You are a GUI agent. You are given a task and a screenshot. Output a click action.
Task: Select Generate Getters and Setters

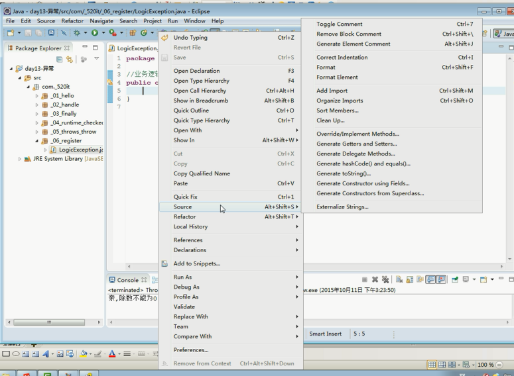click(x=356, y=144)
